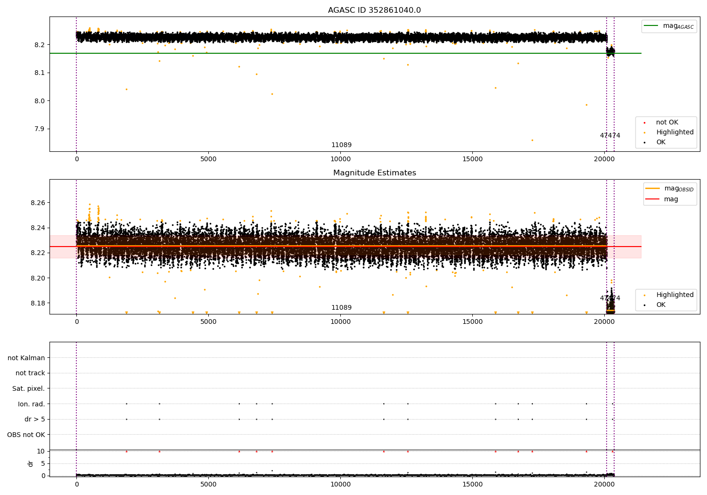707x495 pixels.
Task: Click 'Highlighted' in the Magnitude Estimates legend
Action: (x=674, y=295)
